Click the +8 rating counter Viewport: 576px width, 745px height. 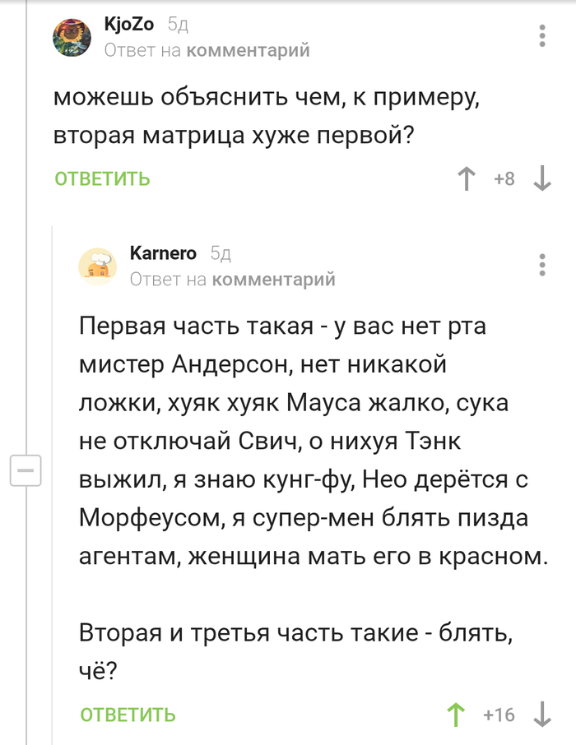(x=505, y=178)
